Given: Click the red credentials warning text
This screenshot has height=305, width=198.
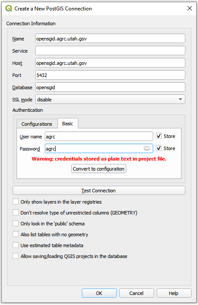Looking at the screenshot, I should coord(99,159).
